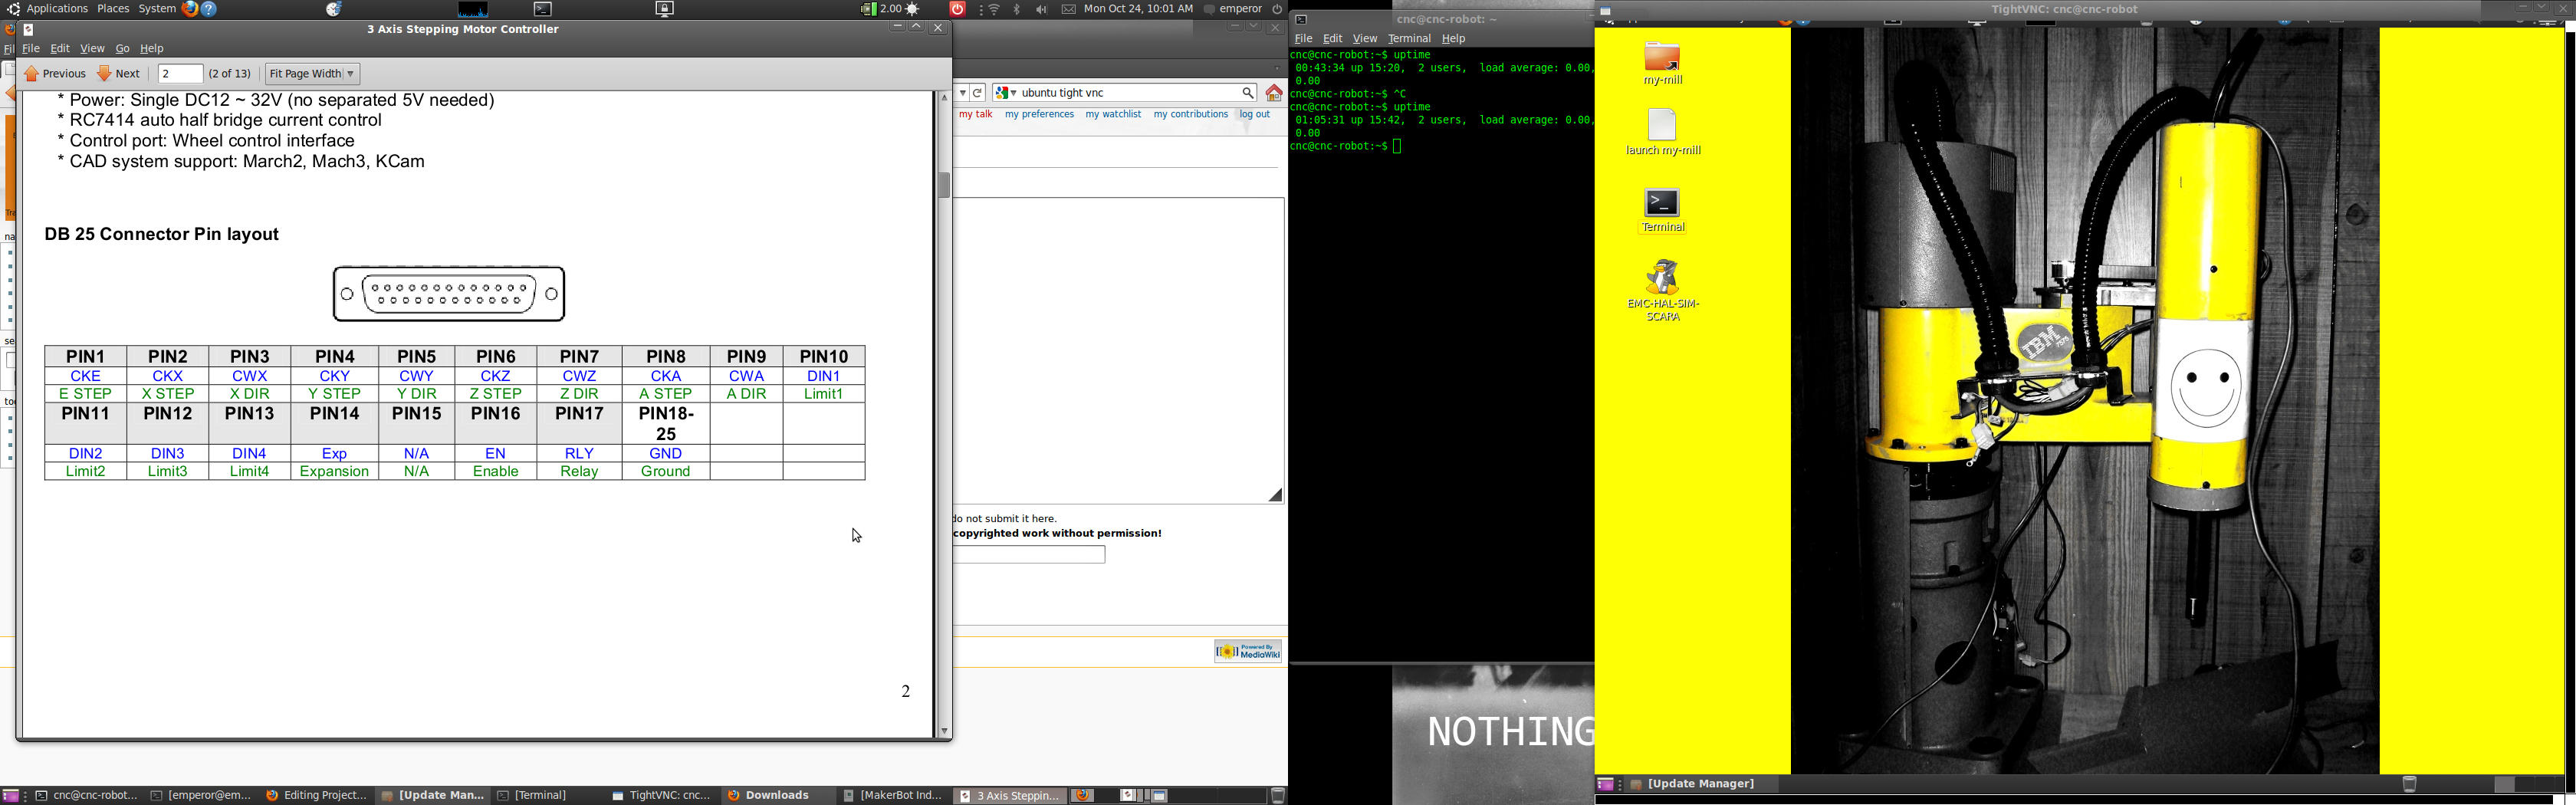
Task: Open the blue help question-mark icon
Action: 210,9
